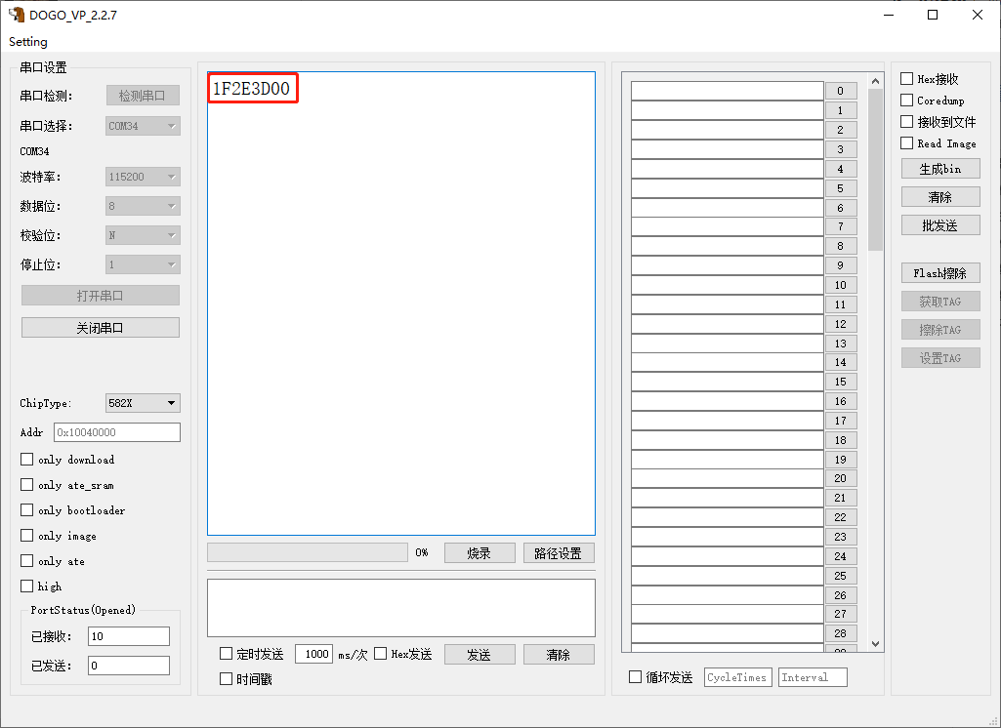The image size is (1001, 728).
Task: Click the text field beside button 12
Action: tap(728, 323)
